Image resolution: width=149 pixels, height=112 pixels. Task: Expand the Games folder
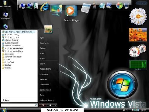click(6, 59)
